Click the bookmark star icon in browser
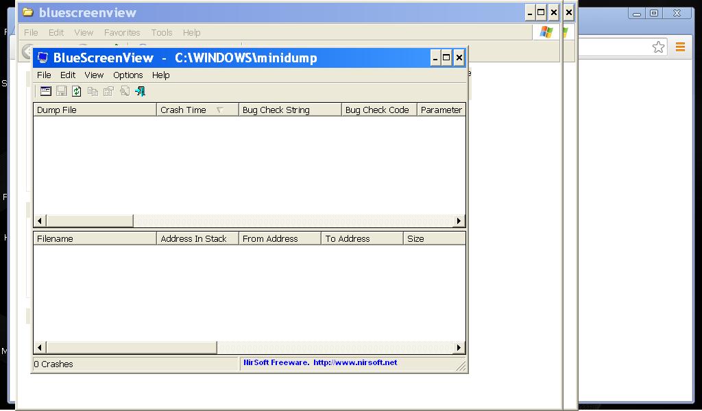Image resolution: width=702 pixels, height=411 pixels. pos(658,47)
